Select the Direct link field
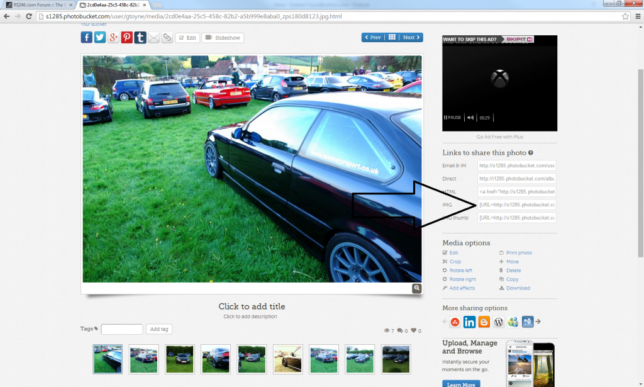The height and width of the screenshot is (387, 644). click(517, 179)
